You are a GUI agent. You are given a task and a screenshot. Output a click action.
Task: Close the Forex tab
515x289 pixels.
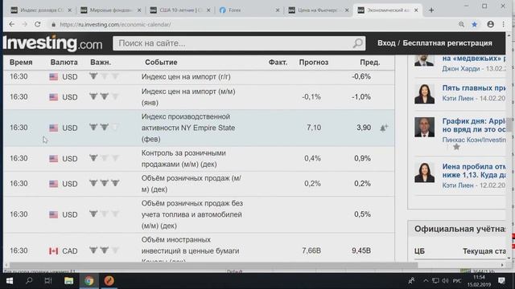pyautogui.click(x=278, y=10)
